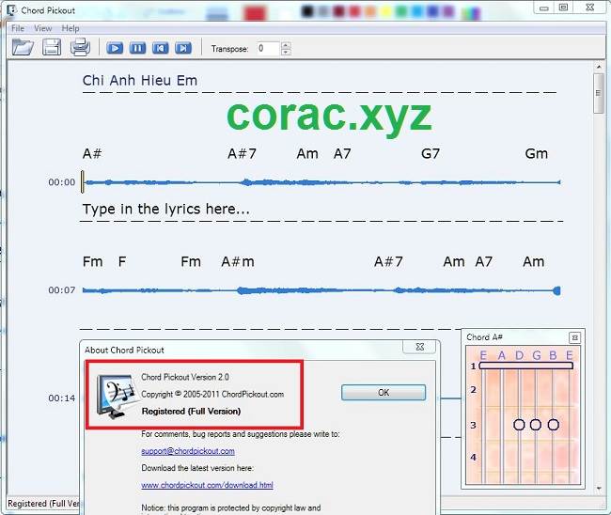Close the About Chord Pickout dialog
Image resolution: width=611 pixels, height=515 pixels.
(x=419, y=347)
